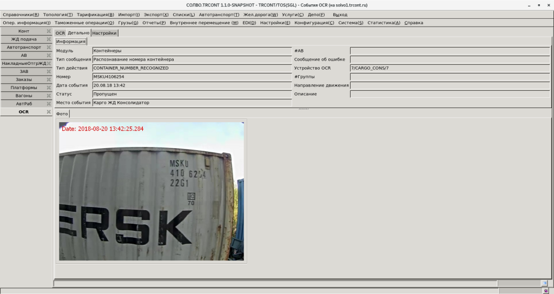Click the empty #АВ field
554x294 pixels.
(450, 51)
